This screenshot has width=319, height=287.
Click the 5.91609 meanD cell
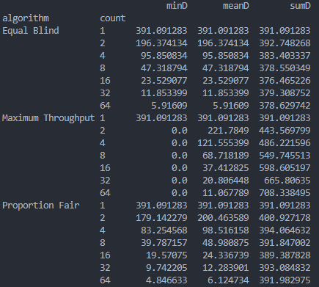(231, 106)
